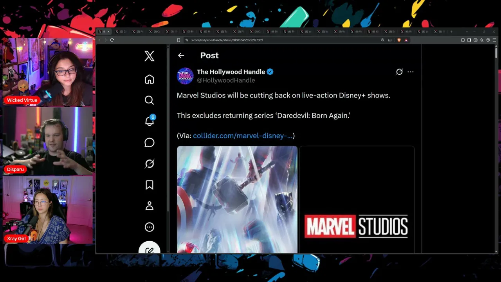Viewport: 501px width, 282px height.
Task: Click the Grok icon on the Hollywood Handle post
Action: click(x=399, y=72)
